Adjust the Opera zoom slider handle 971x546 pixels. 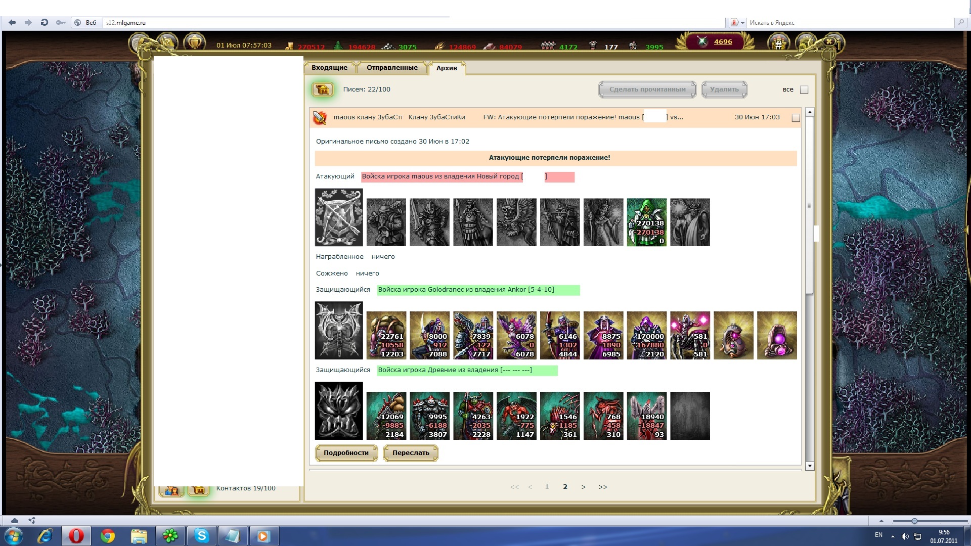pos(914,521)
